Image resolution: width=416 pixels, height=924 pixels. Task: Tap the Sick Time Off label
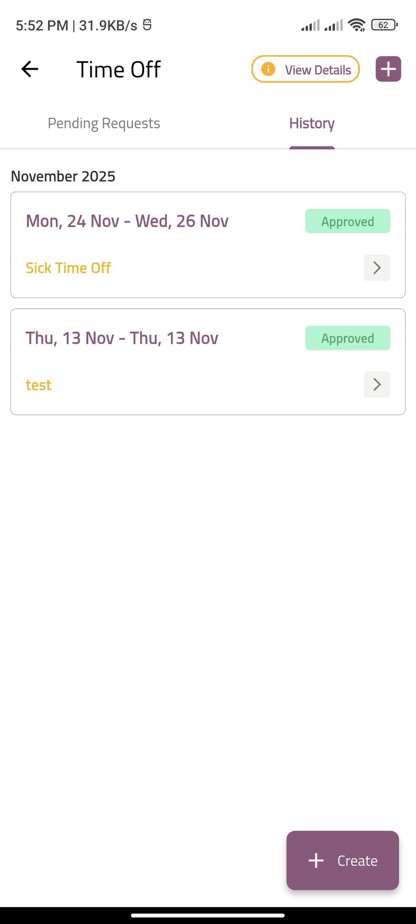coord(68,268)
